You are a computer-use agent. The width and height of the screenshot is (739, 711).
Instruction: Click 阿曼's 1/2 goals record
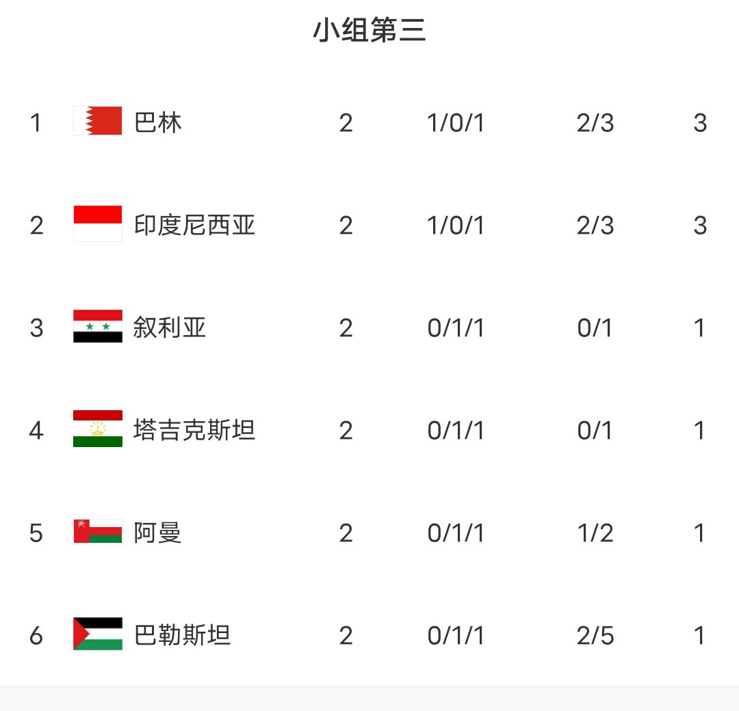click(x=595, y=533)
